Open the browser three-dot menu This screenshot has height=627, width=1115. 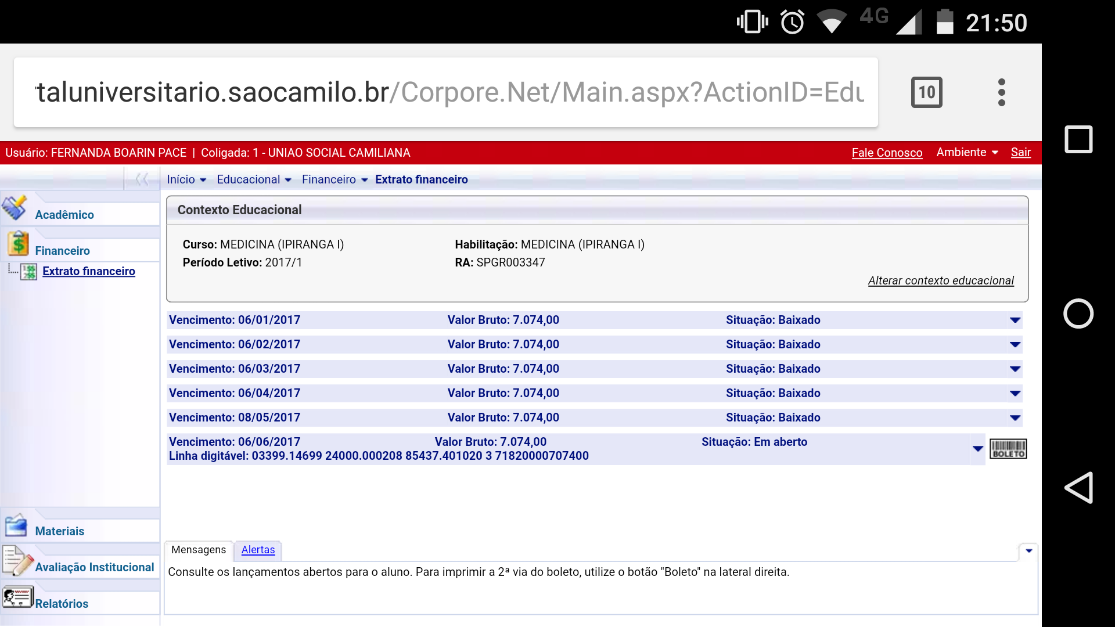1001,92
